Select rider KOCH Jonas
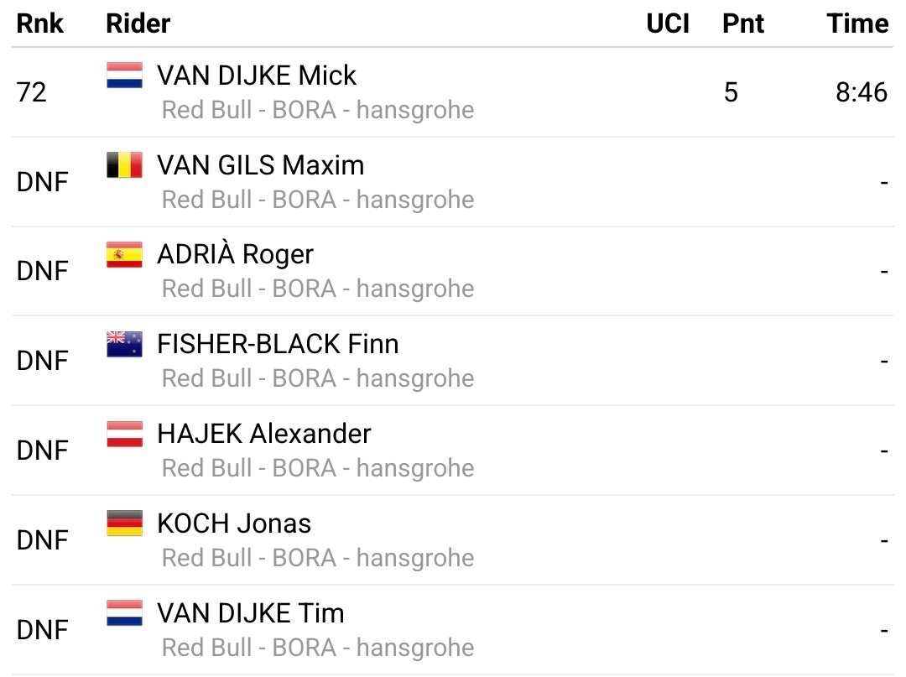The width and height of the screenshot is (906, 677). (234, 523)
